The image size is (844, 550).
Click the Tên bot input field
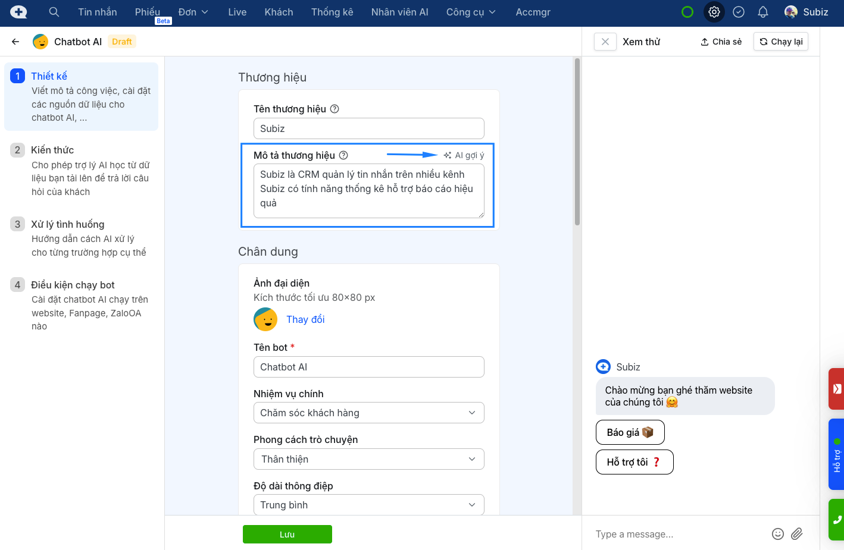pos(368,367)
